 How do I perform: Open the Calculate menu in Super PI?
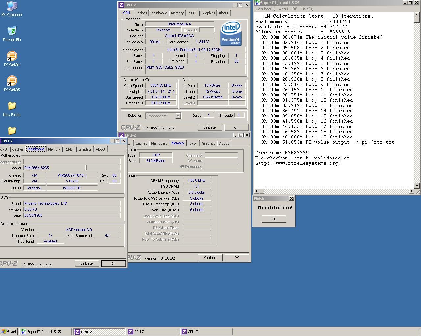[265, 9]
